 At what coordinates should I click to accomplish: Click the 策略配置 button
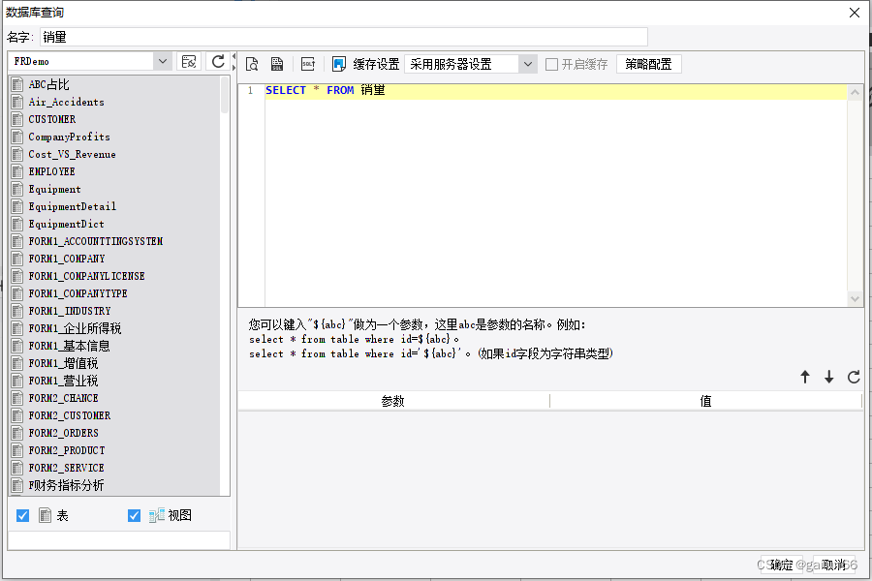tap(648, 64)
